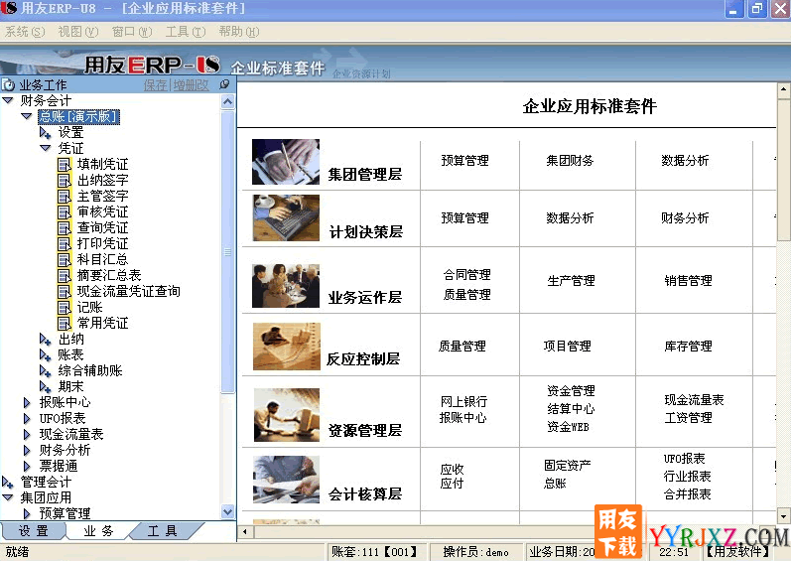Click the 增删改 link in panel header

[191, 85]
